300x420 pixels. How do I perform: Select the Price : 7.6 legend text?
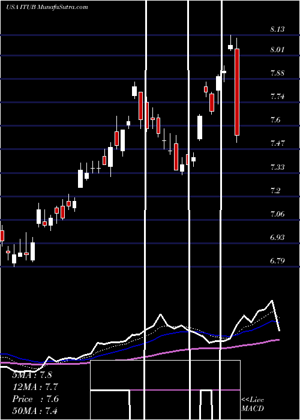pyautogui.click(x=35, y=399)
